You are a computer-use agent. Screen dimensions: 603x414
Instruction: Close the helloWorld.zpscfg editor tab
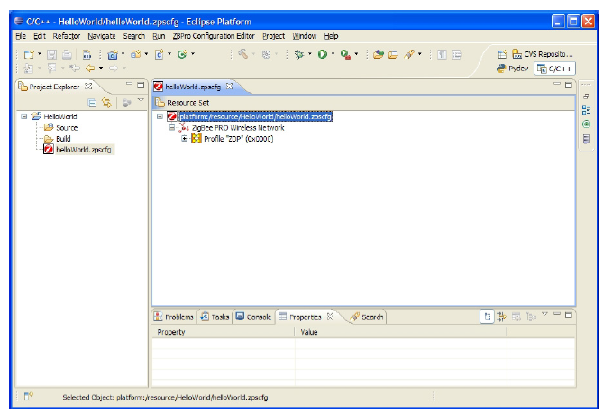pos(229,87)
